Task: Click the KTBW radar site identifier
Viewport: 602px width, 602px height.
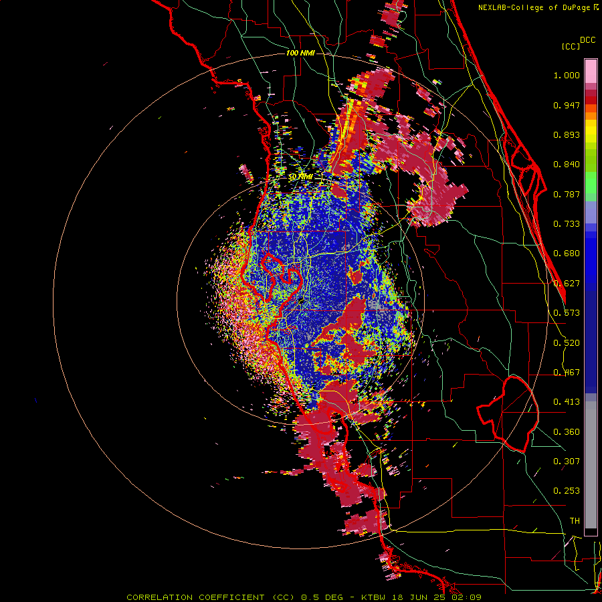Action: (x=373, y=597)
